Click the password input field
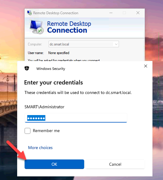Screen dimensions: 163x180 (x=76, y=118)
